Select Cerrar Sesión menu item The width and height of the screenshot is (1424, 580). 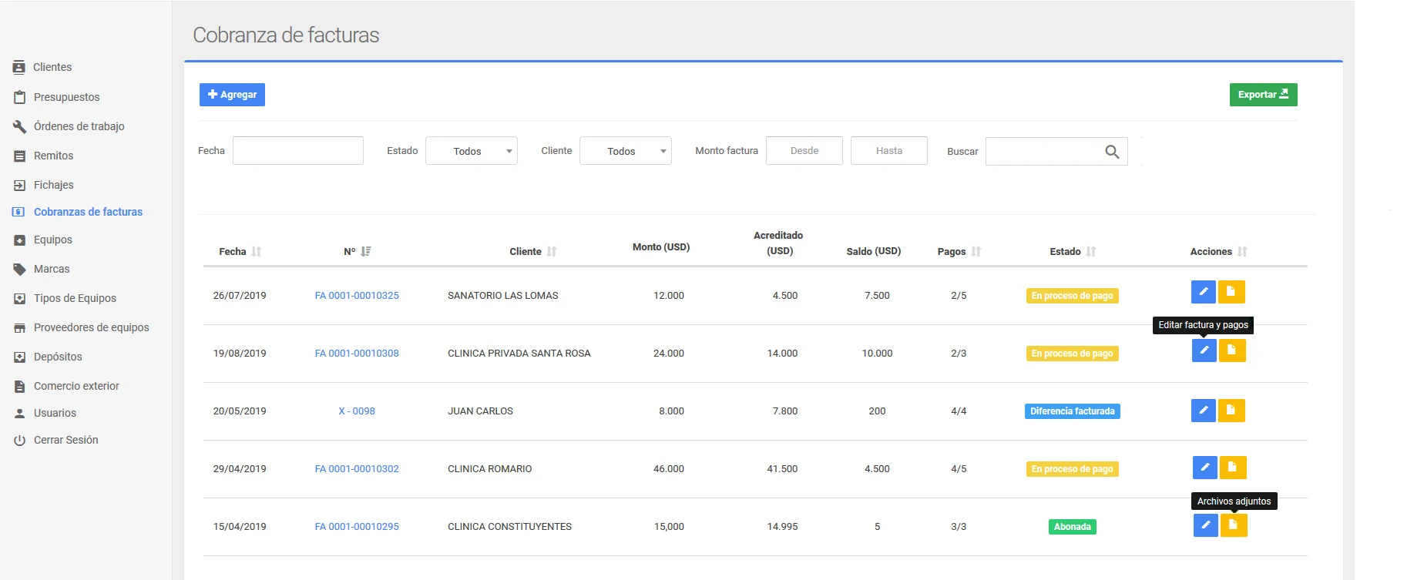[66, 441]
